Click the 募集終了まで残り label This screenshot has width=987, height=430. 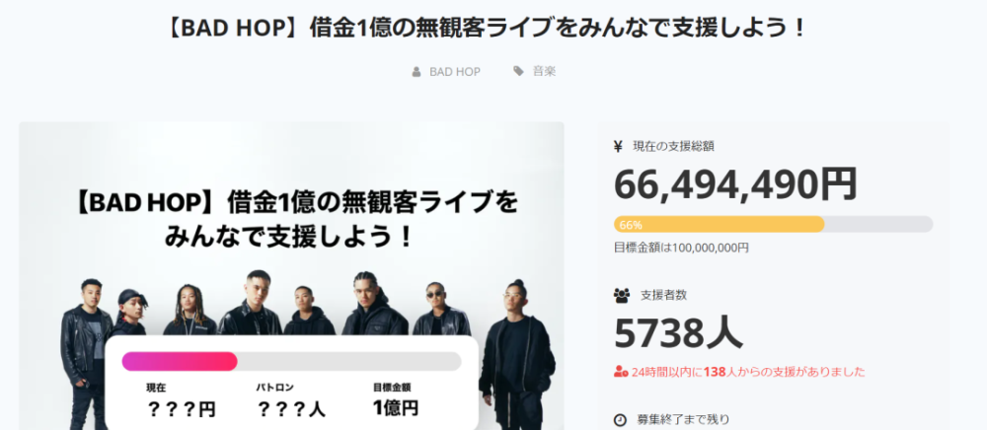point(683,419)
